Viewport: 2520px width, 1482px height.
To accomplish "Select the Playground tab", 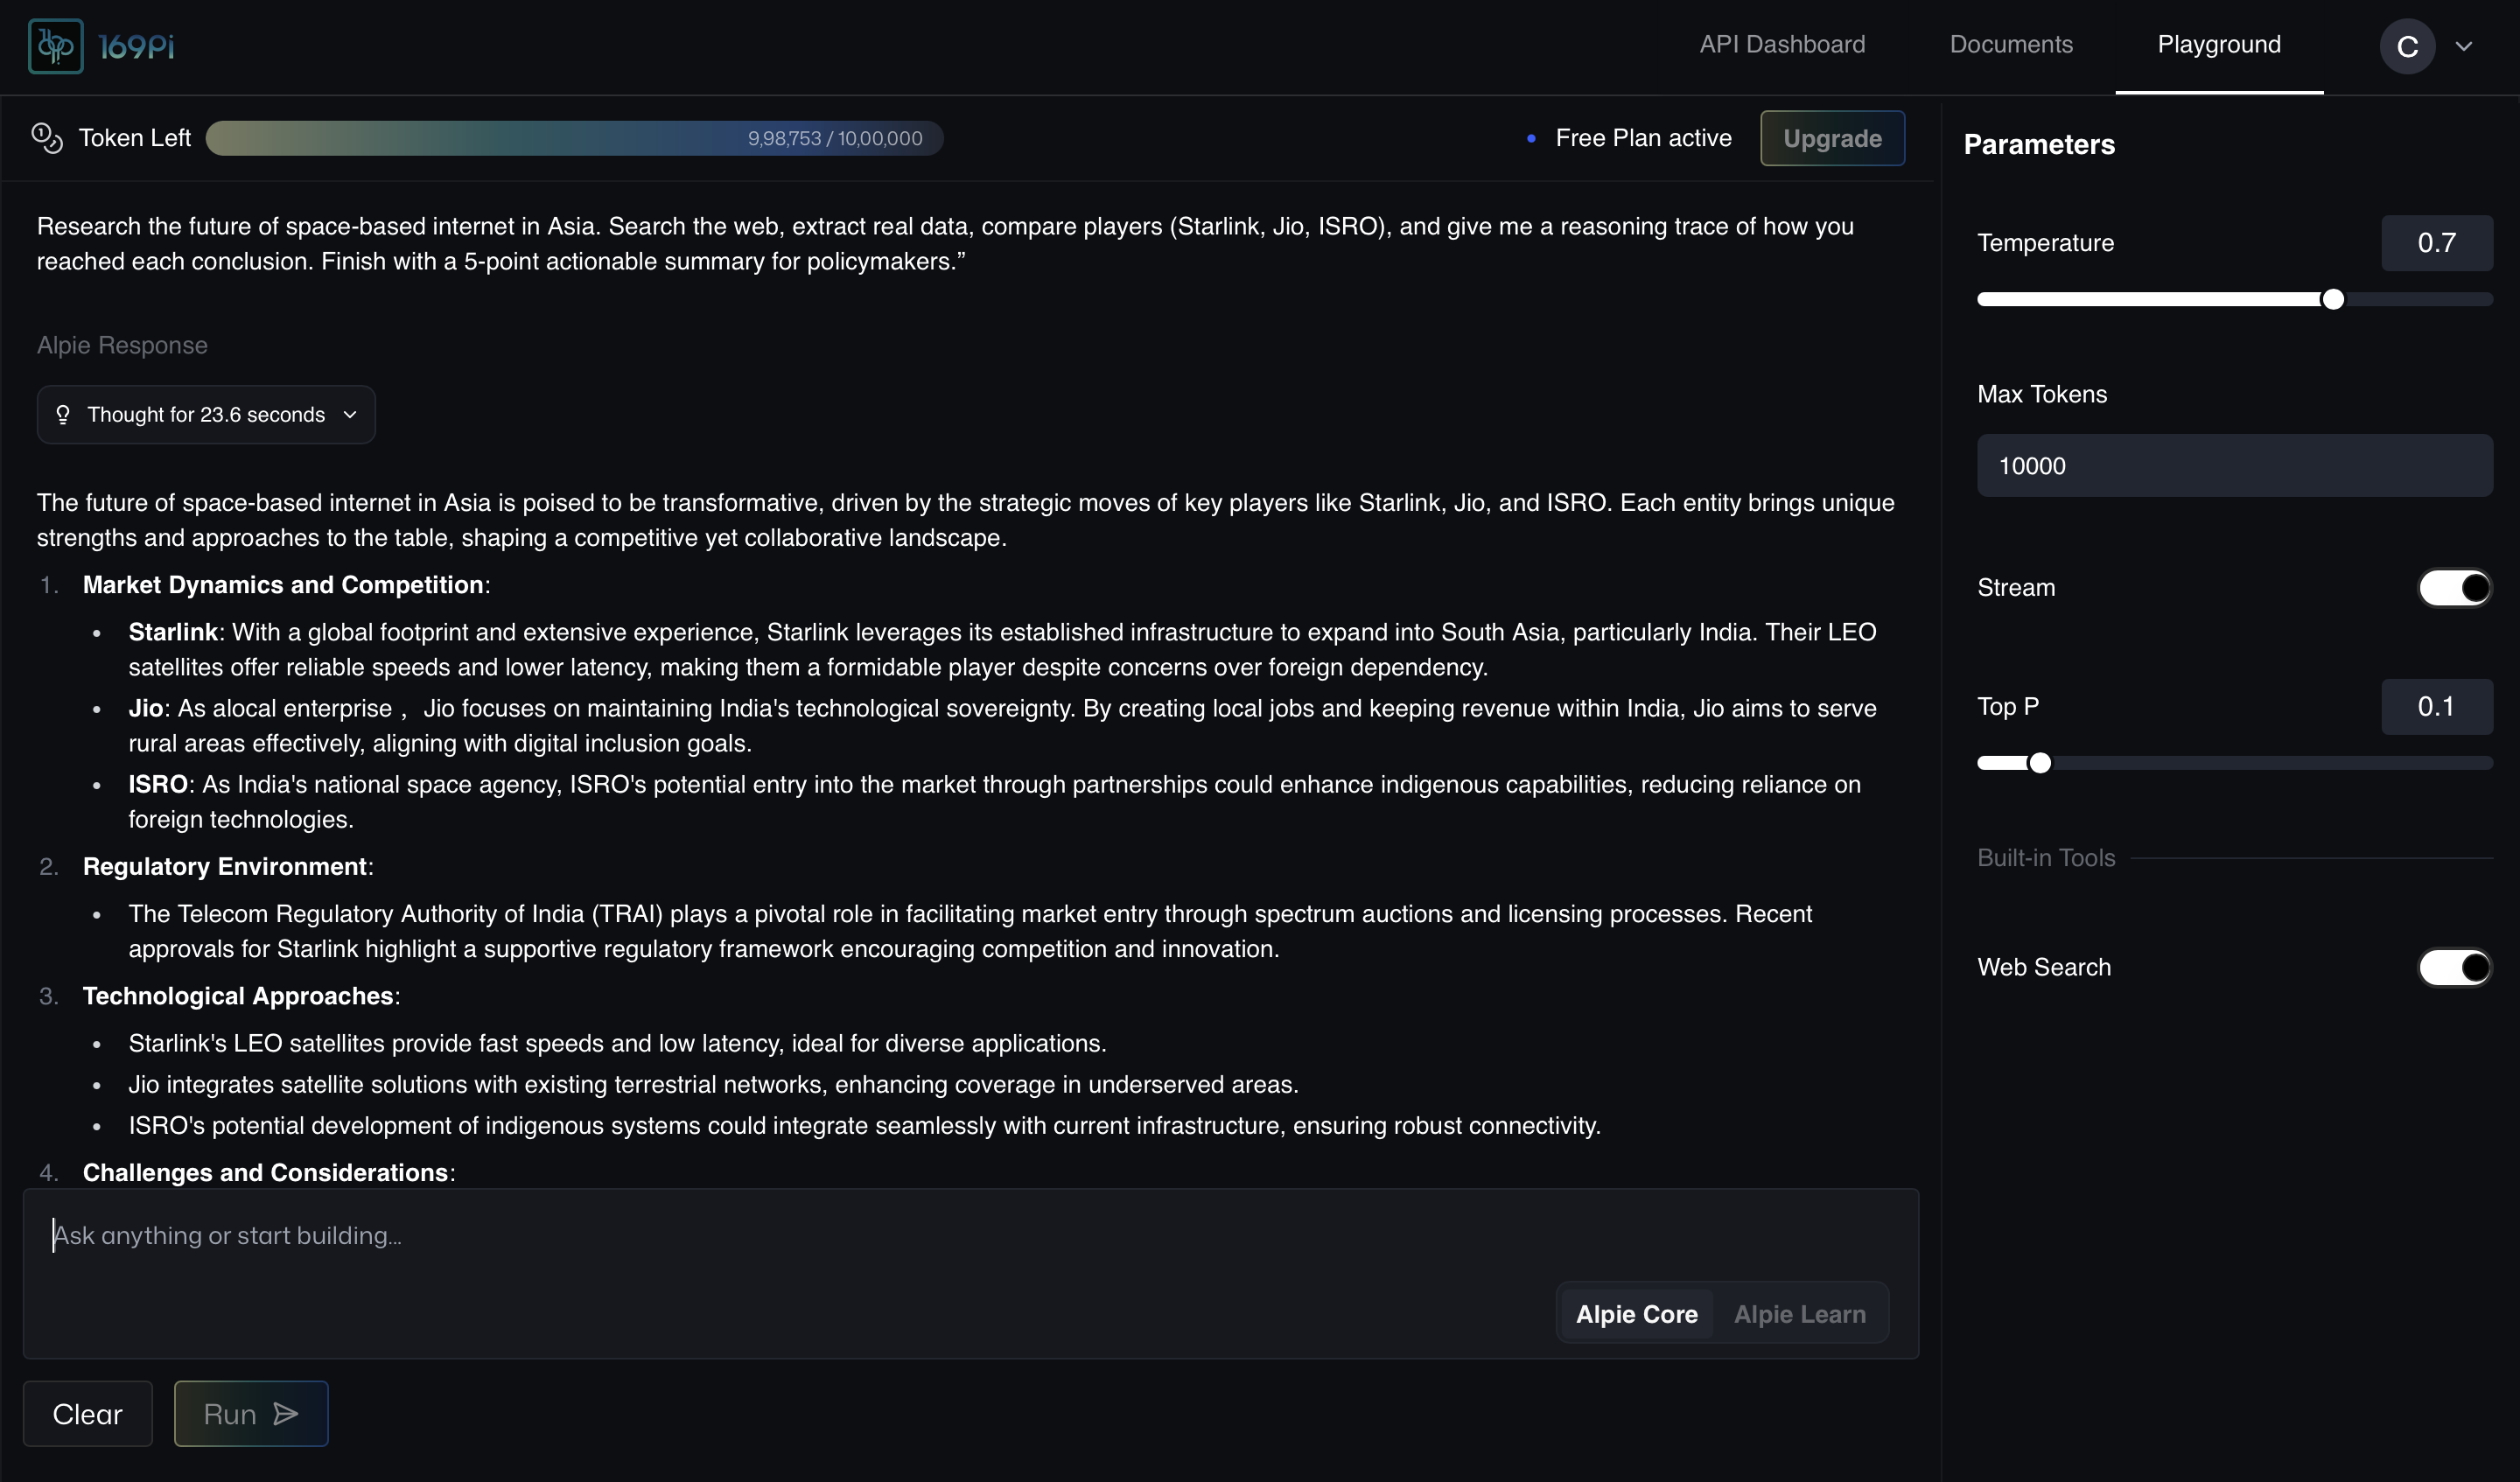I will pos(2218,44).
